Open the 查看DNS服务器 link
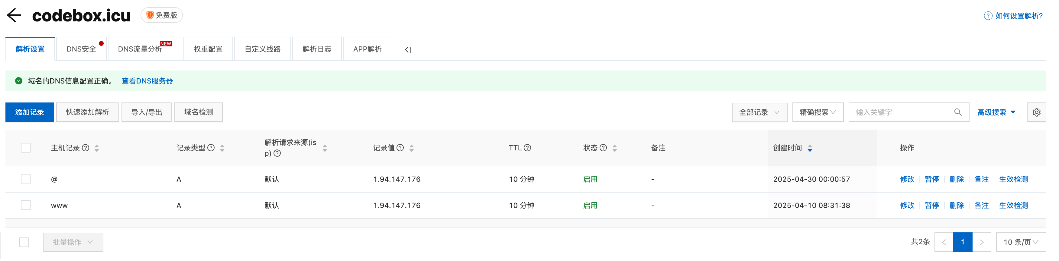The width and height of the screenshot is (1059, 261). (x=147, y=81)
